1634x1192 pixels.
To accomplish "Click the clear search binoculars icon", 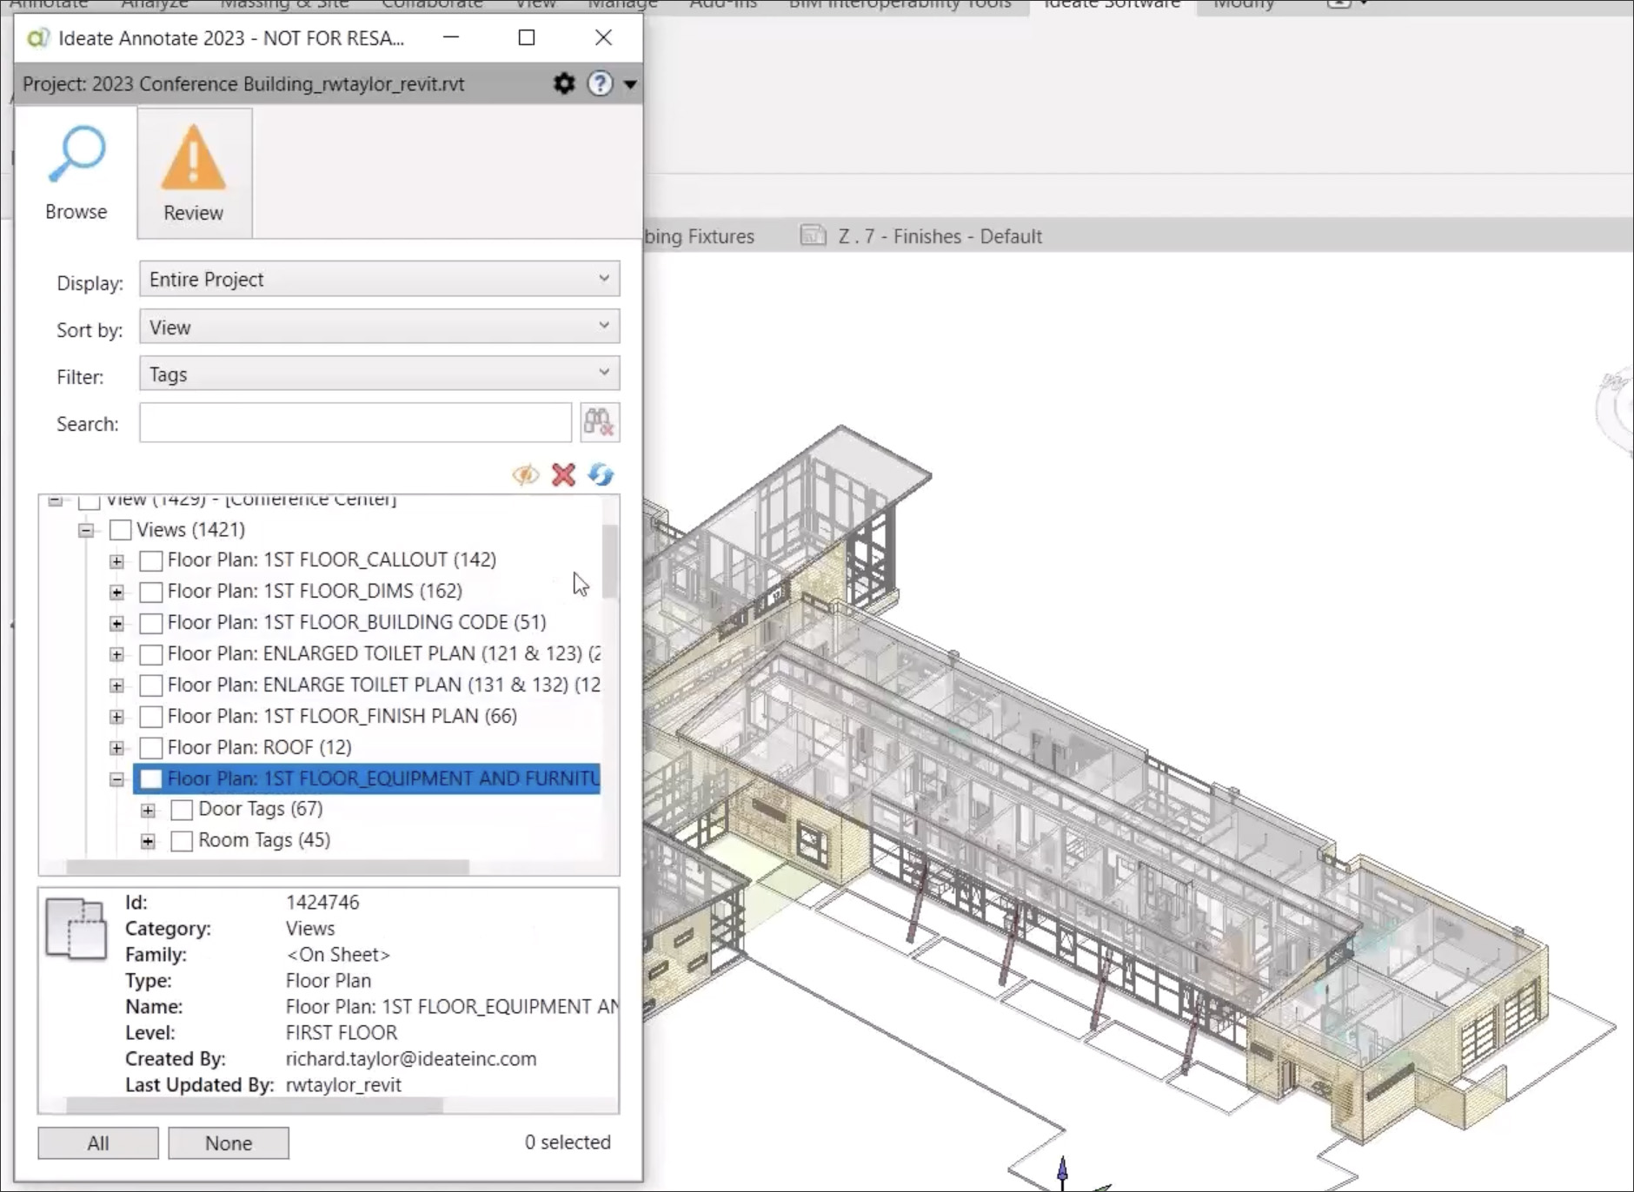I will click(600, 423).
